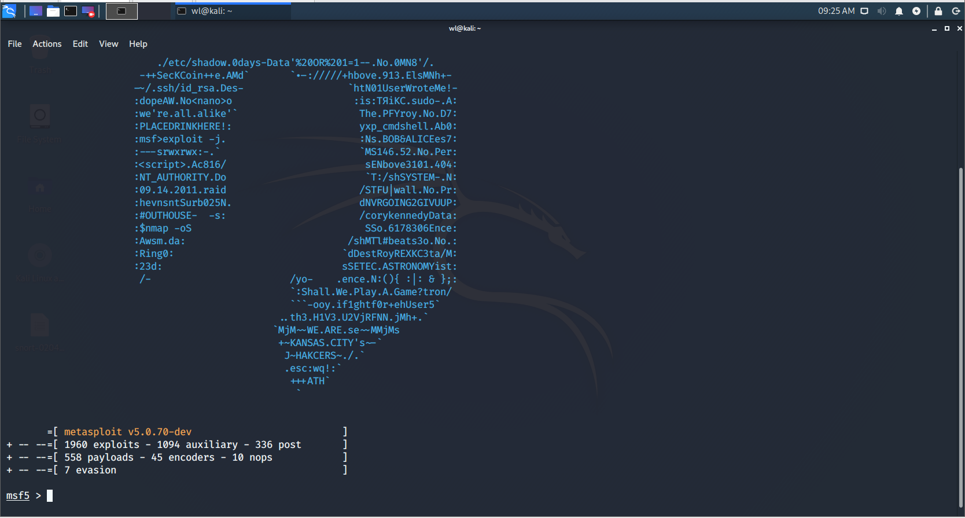The image size is (965, 518).
Task: Open the display/network tray icon
Action: [x=864, y=11]
